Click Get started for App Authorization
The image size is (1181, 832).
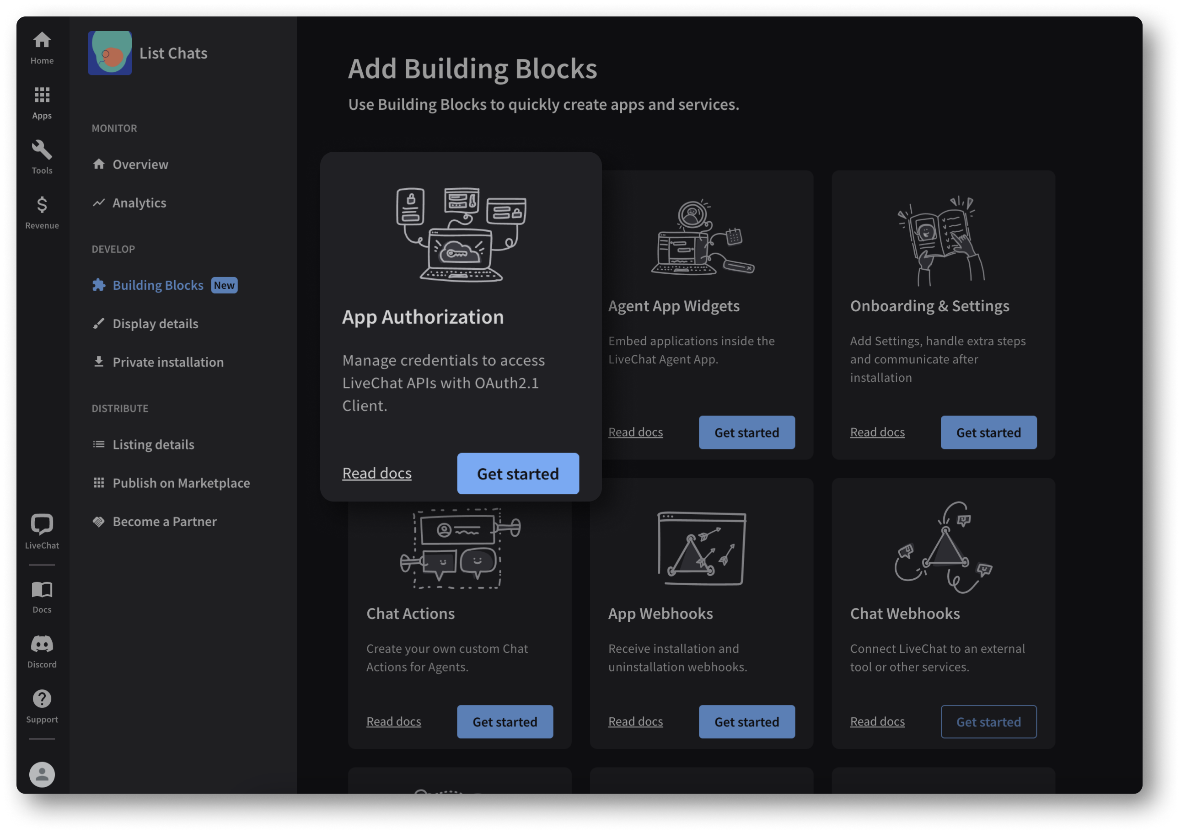(518, 473)
